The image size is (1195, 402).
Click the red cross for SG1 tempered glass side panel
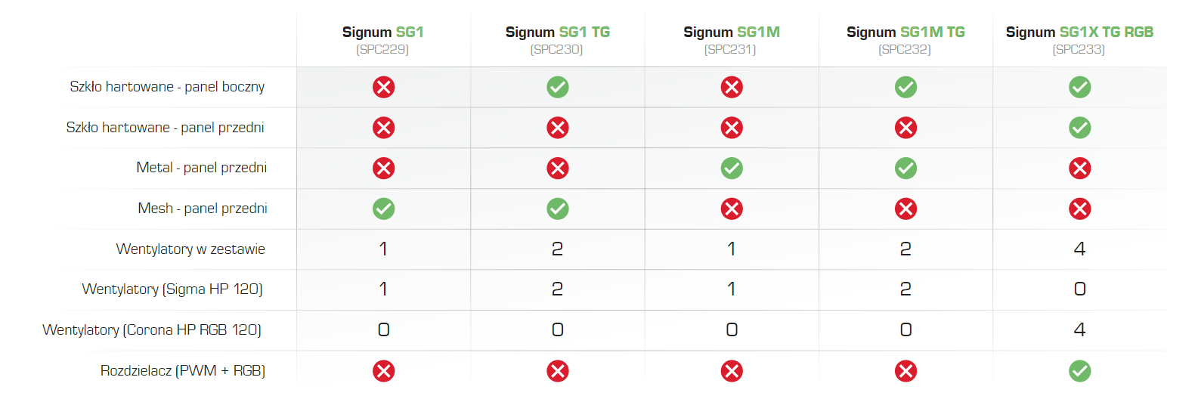tap(383, 88)
